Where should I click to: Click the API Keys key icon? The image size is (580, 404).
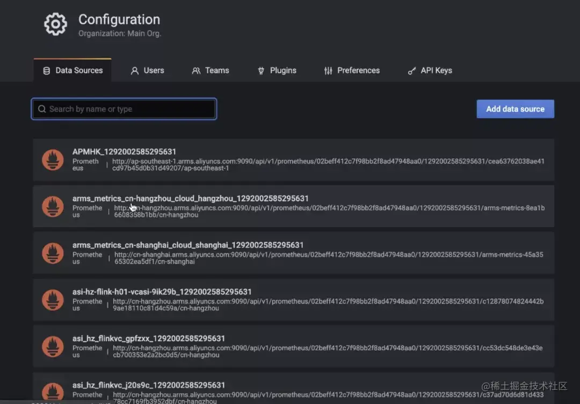412,71
